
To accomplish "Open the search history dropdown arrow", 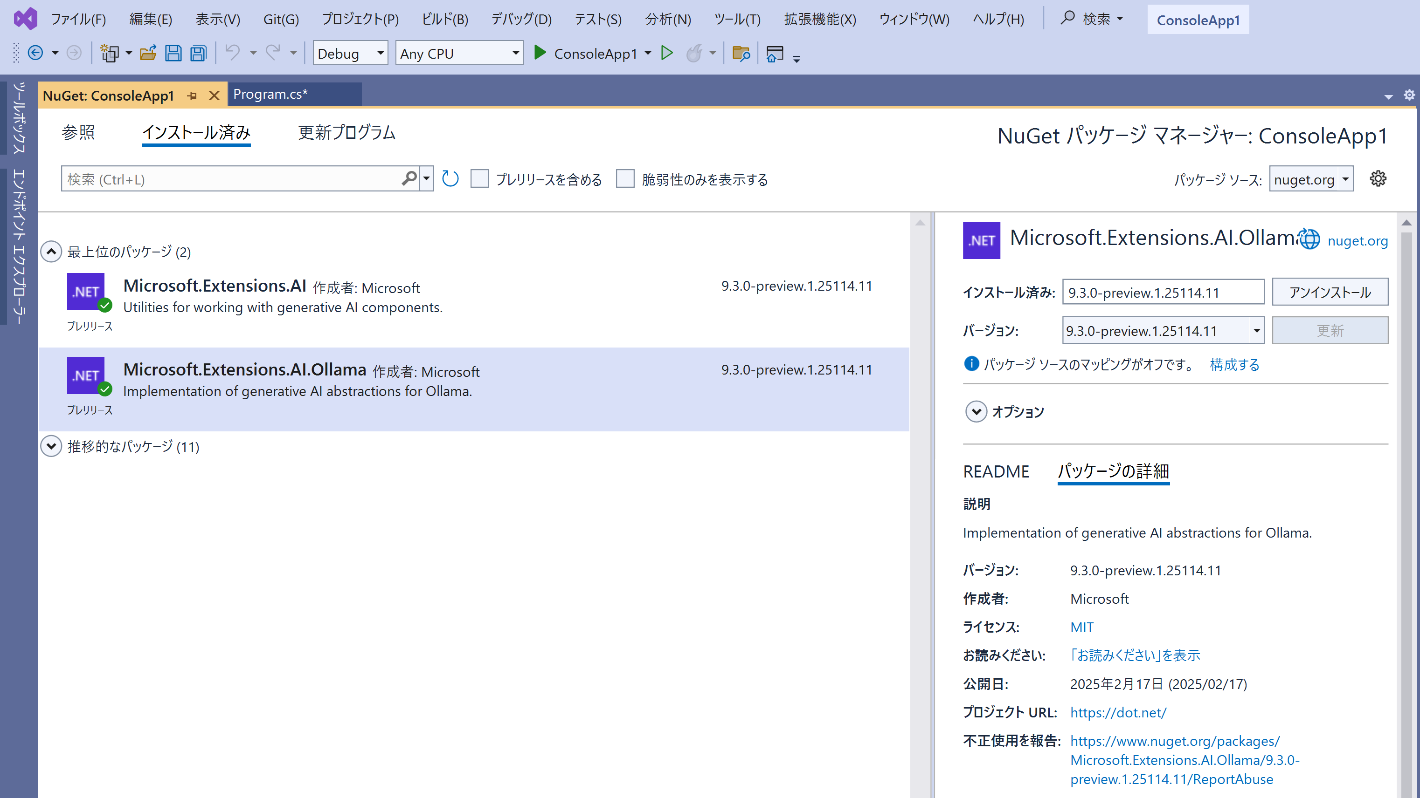I will tap(427, 178).
